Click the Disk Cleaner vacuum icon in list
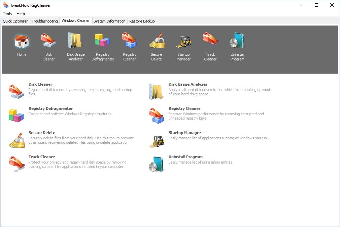 click(x=16, y=91)
